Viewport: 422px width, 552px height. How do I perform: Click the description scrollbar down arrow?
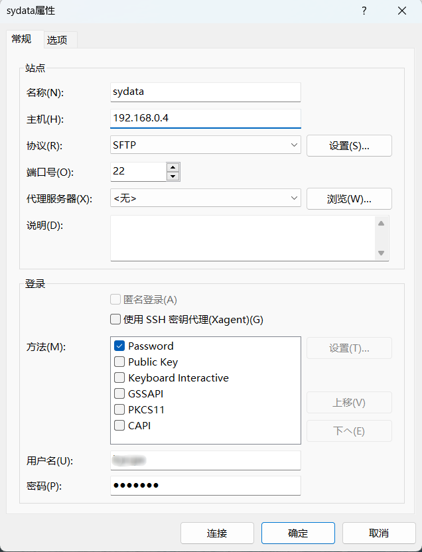pos(381,253)
